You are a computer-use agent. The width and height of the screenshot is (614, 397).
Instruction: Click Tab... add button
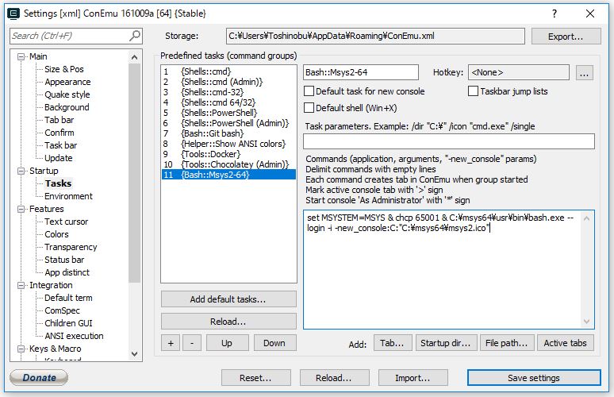[x=393, y=343]
